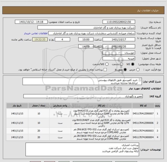
Task: Choose the متوسط purchase type radio
Action: (125, 70)
